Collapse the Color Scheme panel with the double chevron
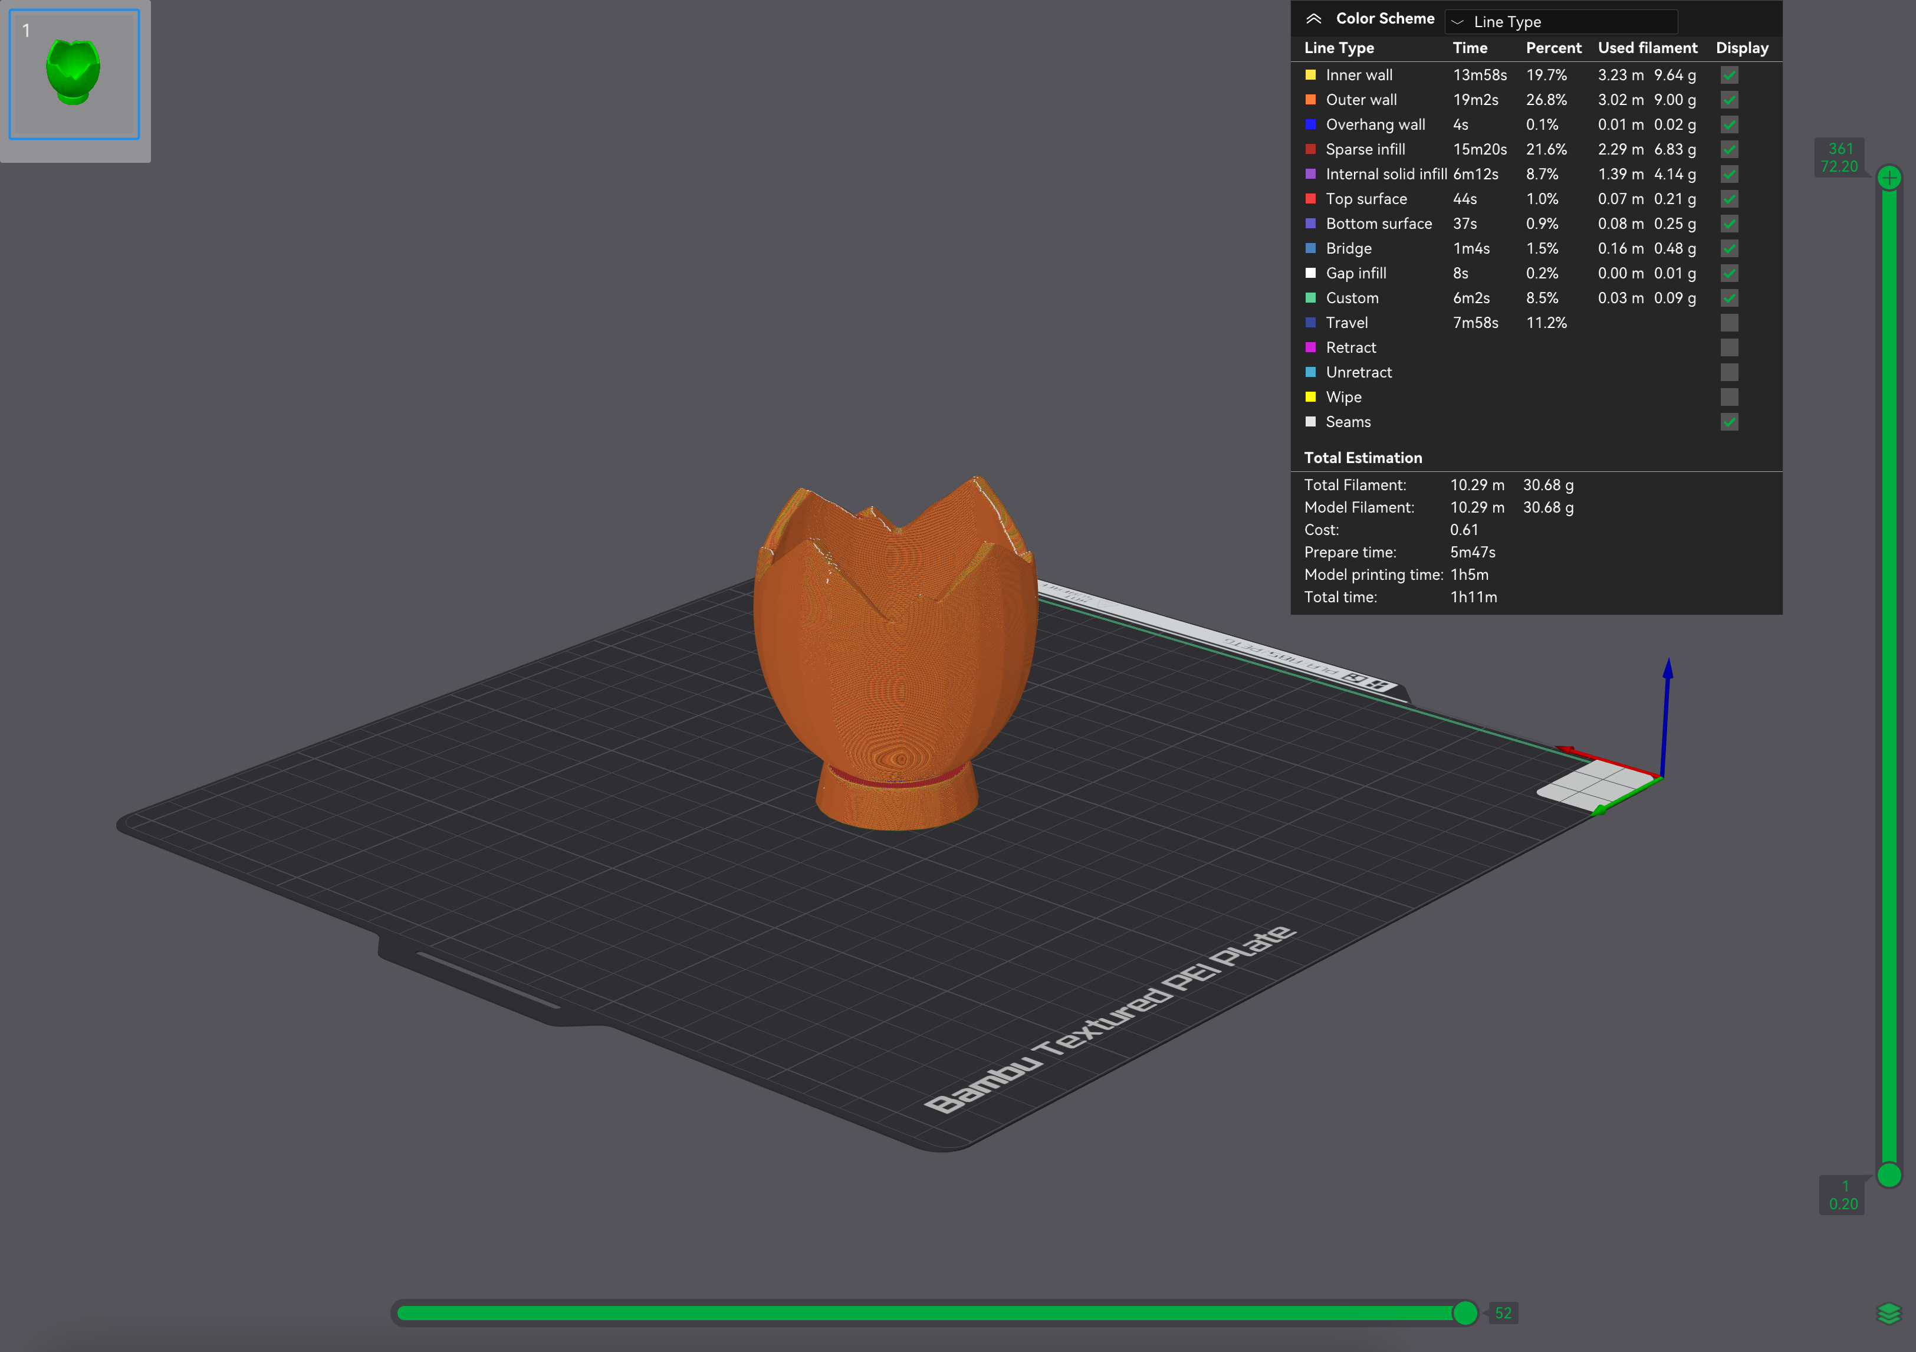The height and width of the screenshot is (1352, 1916). (1313, 19)
